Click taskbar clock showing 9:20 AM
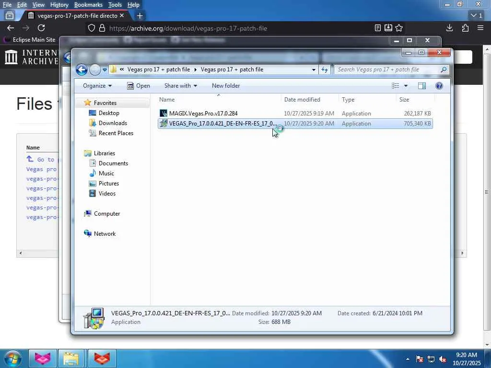 (x=467, y=359)
